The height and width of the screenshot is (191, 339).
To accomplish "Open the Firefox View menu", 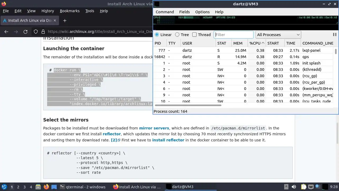I will pos(31,11).
